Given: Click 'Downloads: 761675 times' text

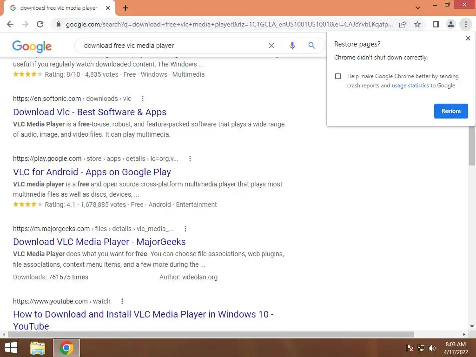Looking at the screenshot, I should [51, 277].
